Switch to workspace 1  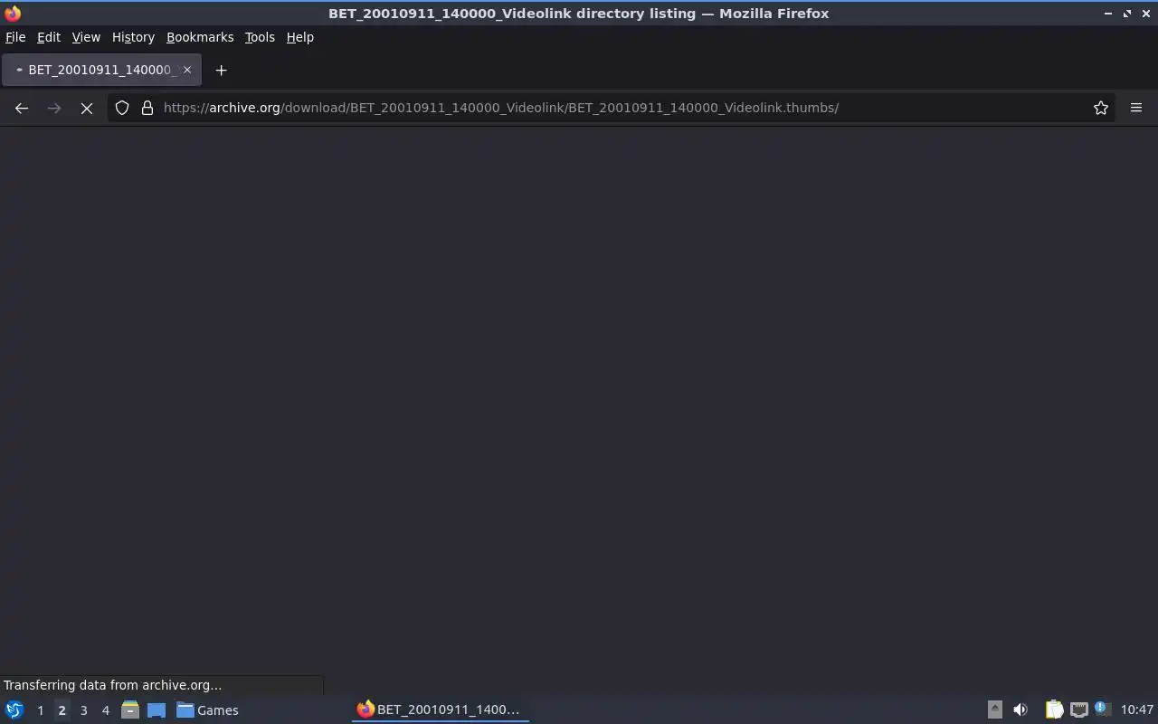tap(40, 710)
